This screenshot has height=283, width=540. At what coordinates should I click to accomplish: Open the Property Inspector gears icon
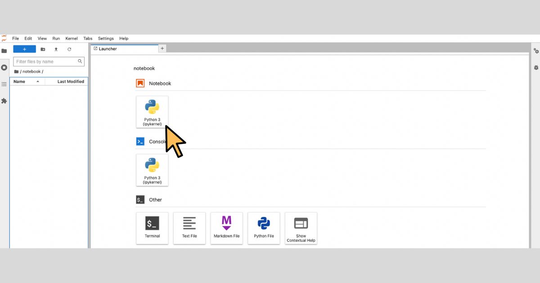pos(536,51)
